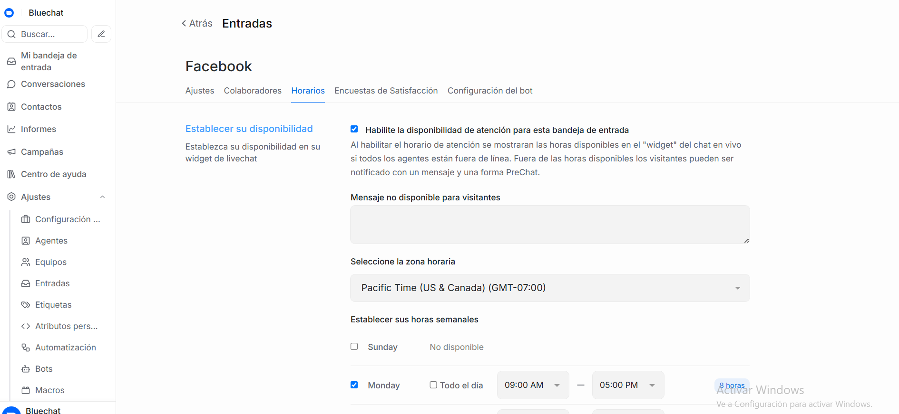The image size is (899, 414).
Task: Open Mi bandeja de entrada inbox icon
Action: click(x=11, y=61)
